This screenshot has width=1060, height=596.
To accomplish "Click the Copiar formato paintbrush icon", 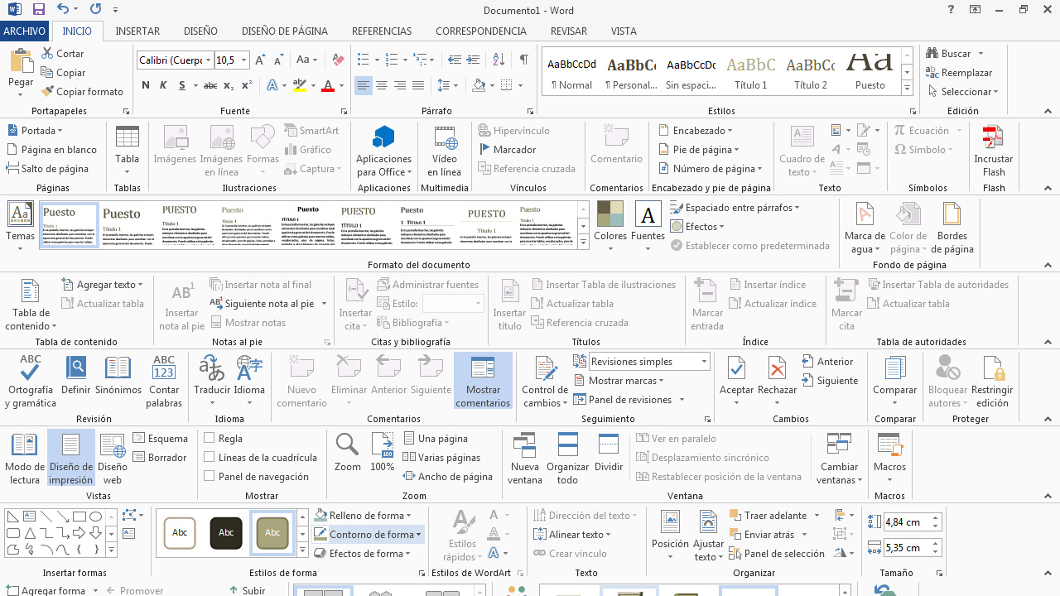I will click(48, 92).
